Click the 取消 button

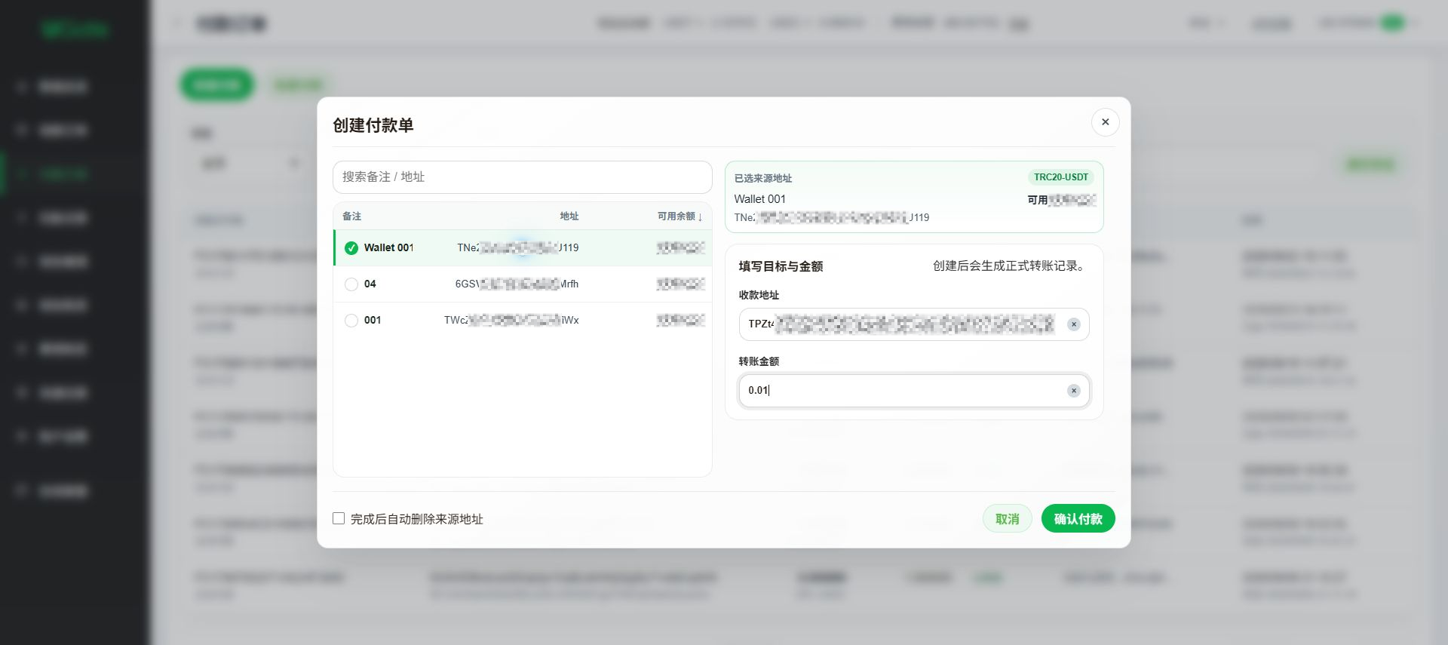[1007, 518]
